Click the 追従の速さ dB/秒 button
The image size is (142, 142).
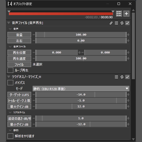point(19,118)
